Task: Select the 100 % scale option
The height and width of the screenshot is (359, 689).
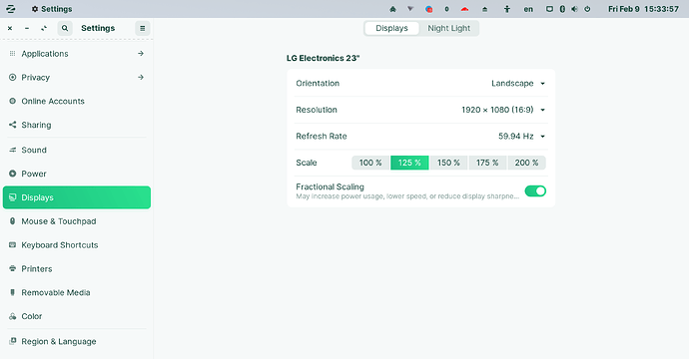Action: 370,163
